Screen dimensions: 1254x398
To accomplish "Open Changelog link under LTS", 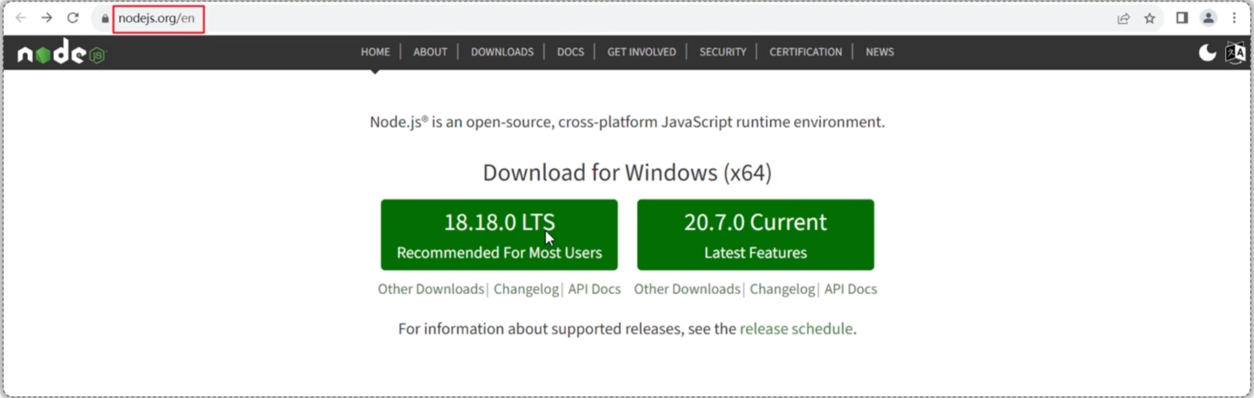I will point(526,289).
